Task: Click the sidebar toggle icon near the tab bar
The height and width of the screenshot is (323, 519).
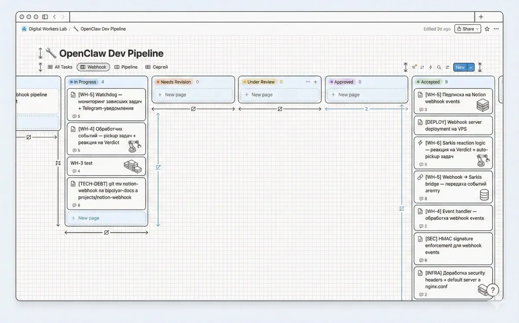Action: tap(45, 16)
